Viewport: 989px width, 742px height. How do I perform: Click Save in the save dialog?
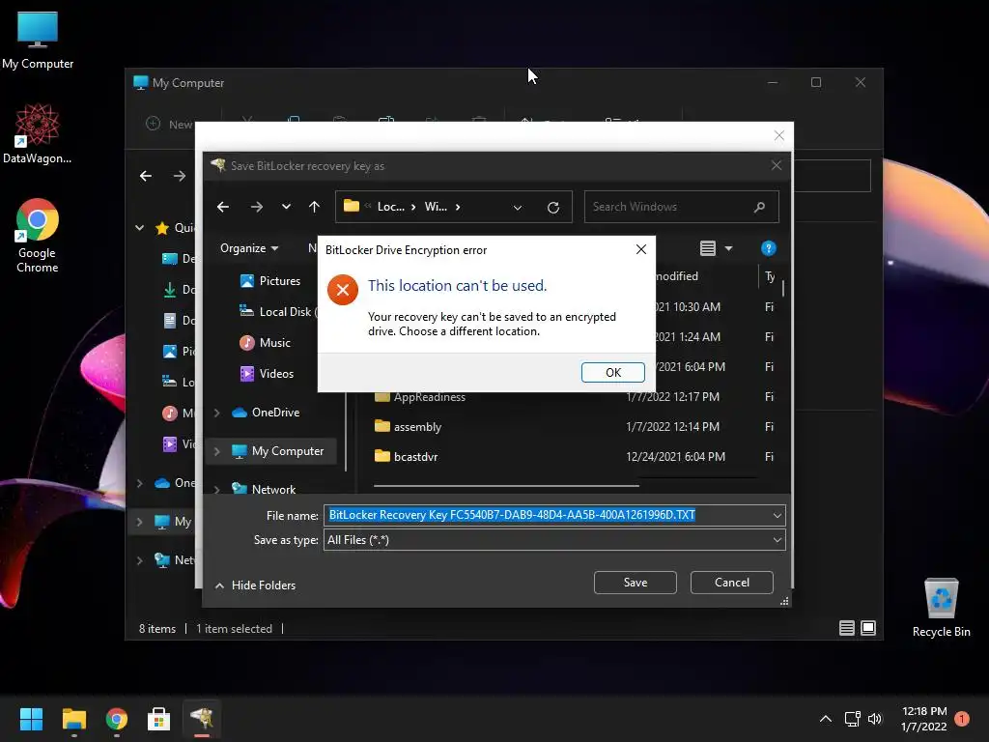pos(636,583)
